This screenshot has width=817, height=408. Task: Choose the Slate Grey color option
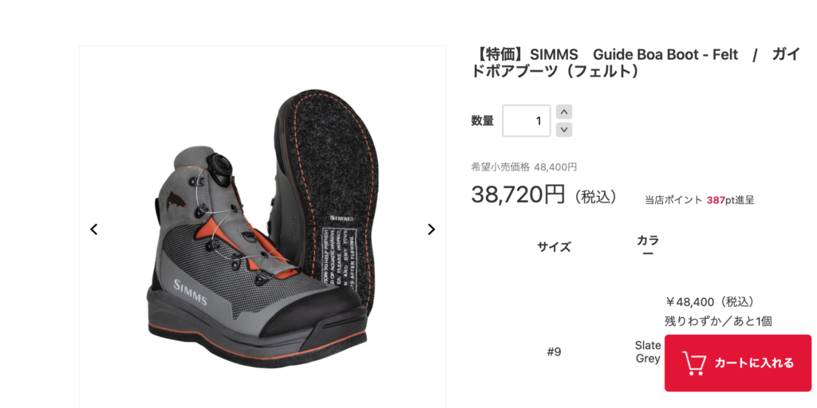point(648,351)
